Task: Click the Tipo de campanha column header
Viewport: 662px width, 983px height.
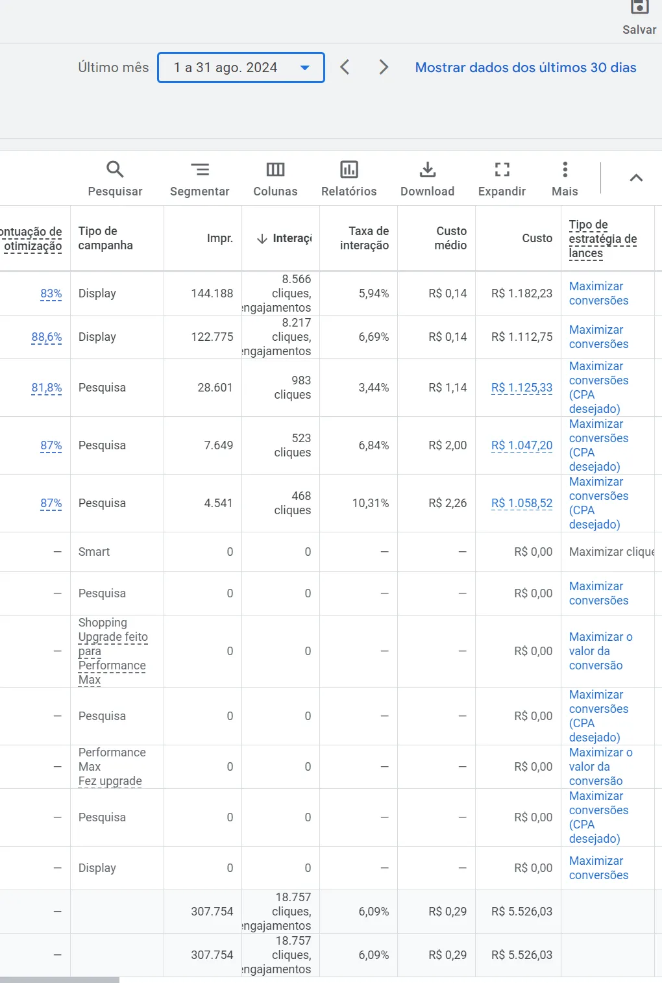Action: 106,238
